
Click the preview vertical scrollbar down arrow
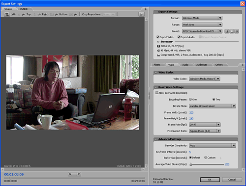(146, 166)
